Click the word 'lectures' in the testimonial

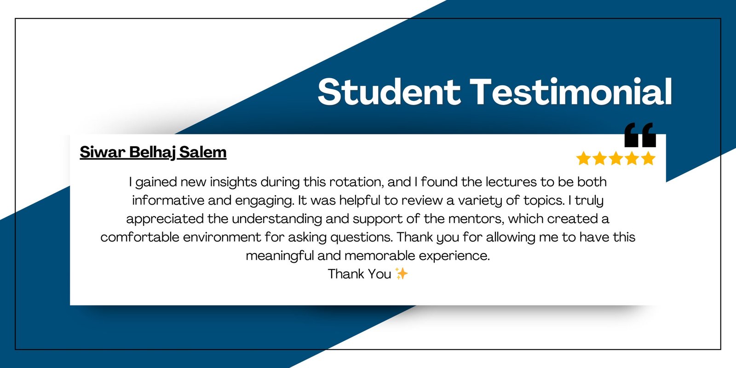click(511, 182)
